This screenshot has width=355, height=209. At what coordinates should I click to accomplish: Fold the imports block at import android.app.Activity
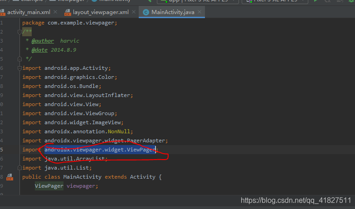point(19,68)
